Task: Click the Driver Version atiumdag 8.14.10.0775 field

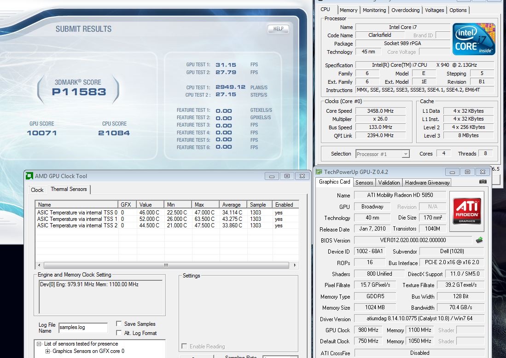Action: [419, 318]
